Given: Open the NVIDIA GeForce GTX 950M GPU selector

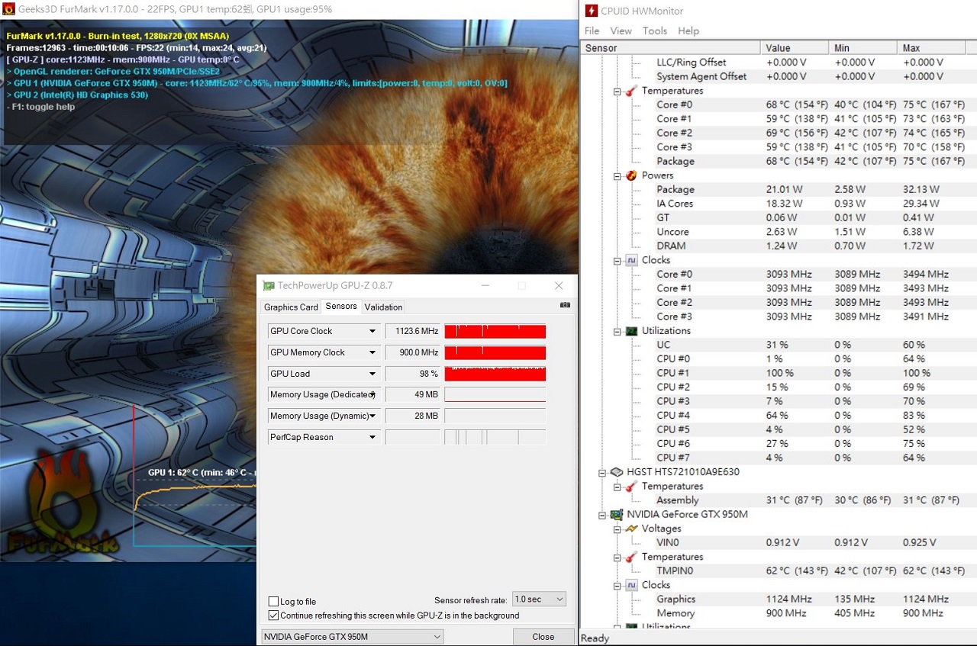Looking at the screenshot, I should [x=352, y=636].
